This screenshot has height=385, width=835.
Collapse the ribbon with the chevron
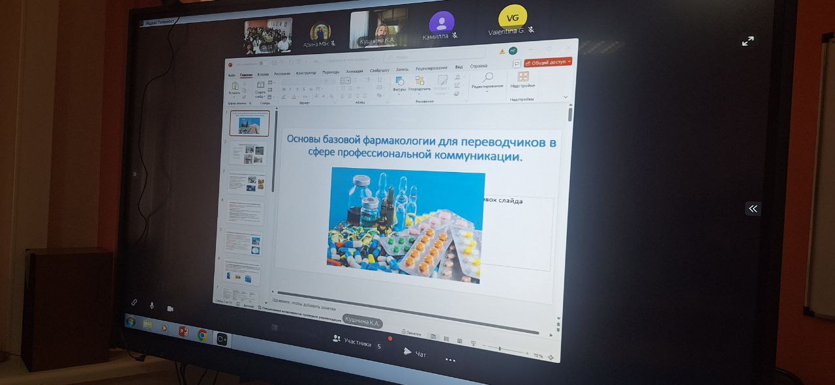(566, 97)
